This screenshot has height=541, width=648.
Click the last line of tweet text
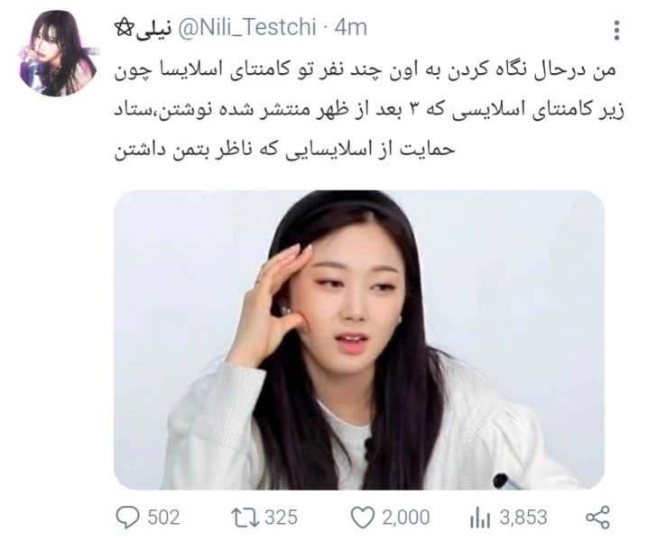point(284,150)
